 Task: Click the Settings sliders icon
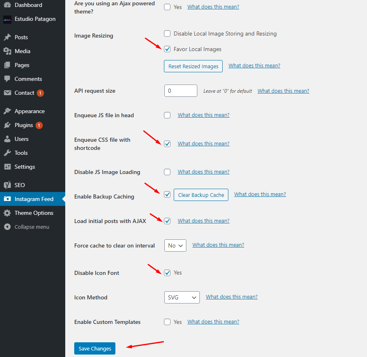pyautogui.click(x=7, y=167)
